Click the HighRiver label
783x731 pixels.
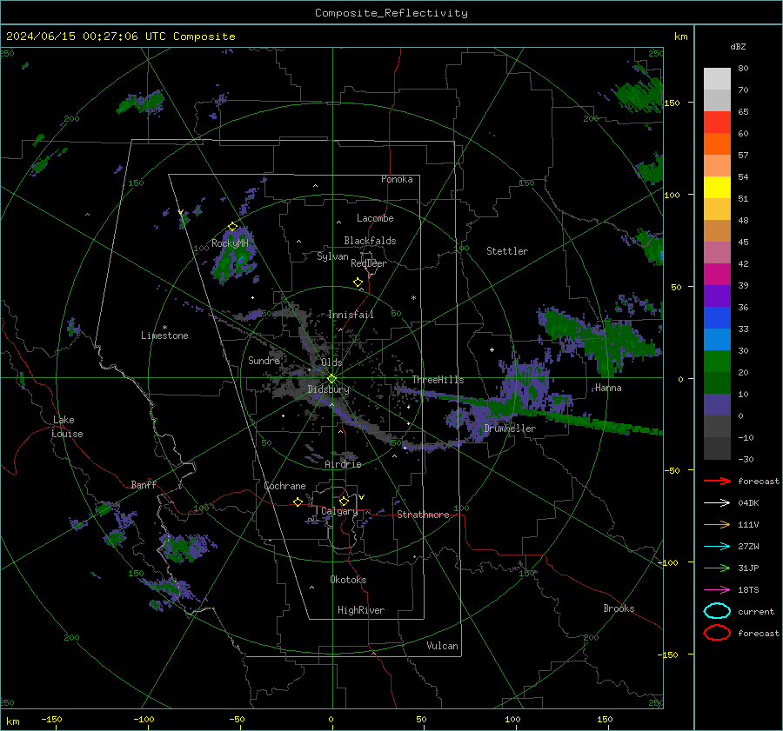tap(361, 610)
